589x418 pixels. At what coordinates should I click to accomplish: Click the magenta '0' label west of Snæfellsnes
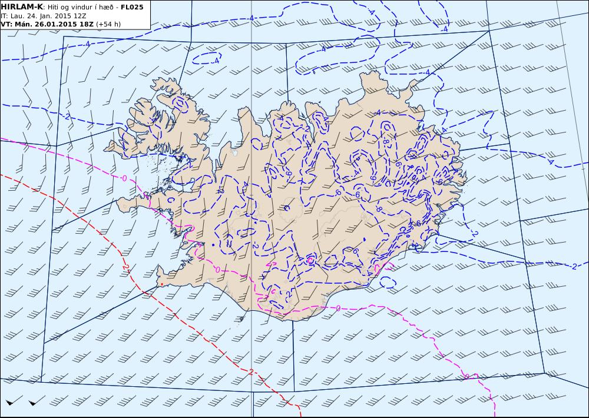click(x=124, y=178)
